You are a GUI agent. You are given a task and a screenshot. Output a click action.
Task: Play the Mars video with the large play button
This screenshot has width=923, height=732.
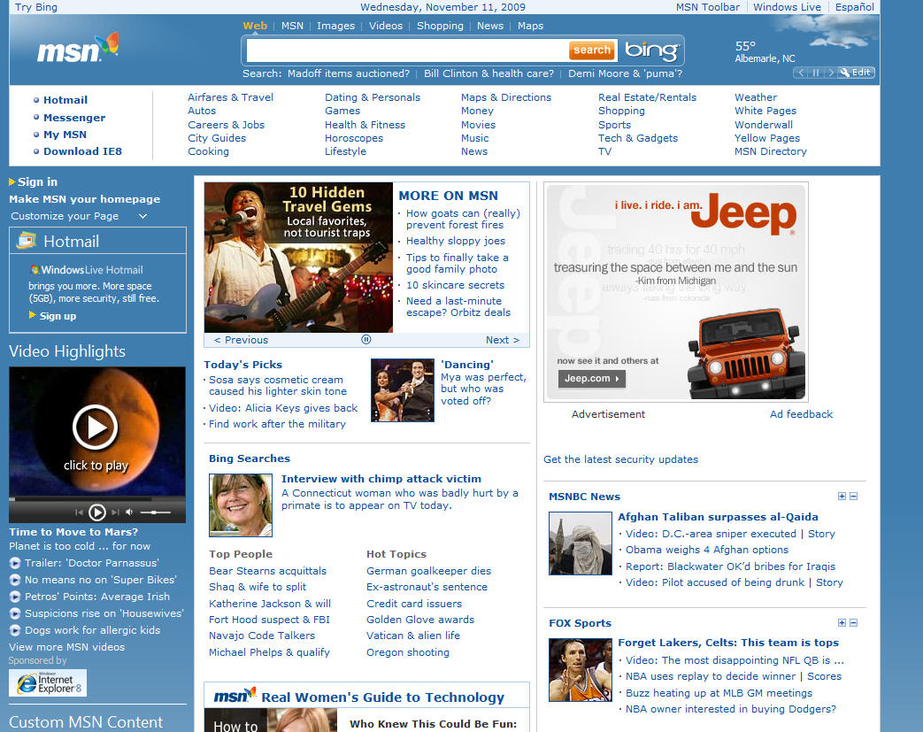[x=96, y=427]
